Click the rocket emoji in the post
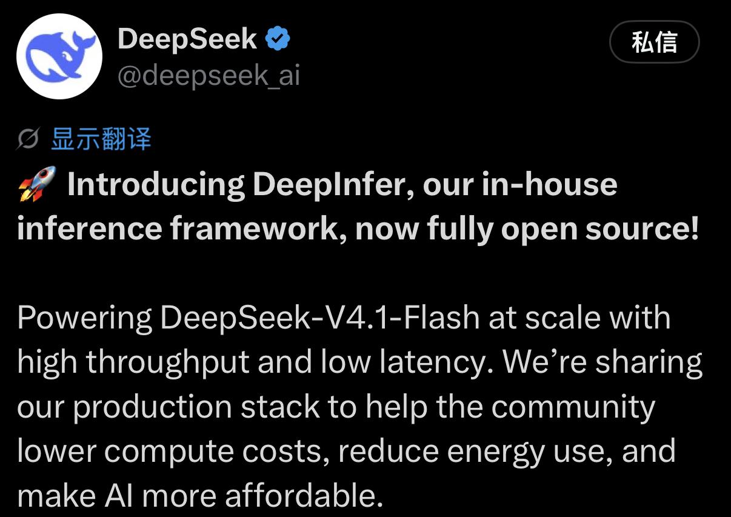This screenshot has height=517, width=731. [36, 184]
